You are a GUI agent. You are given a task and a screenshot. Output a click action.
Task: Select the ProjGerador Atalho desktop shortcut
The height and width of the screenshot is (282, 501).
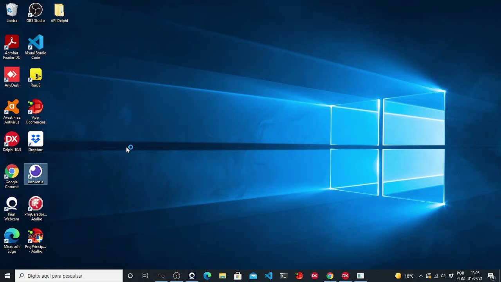coord(35,209)
